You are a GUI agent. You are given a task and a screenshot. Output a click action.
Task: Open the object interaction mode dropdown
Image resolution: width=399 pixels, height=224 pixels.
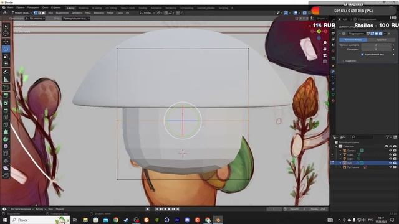coord(21,12)
